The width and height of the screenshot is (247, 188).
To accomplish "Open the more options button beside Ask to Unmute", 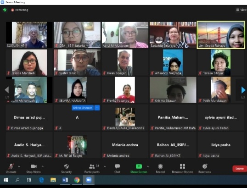I will (x=97, y=108).
